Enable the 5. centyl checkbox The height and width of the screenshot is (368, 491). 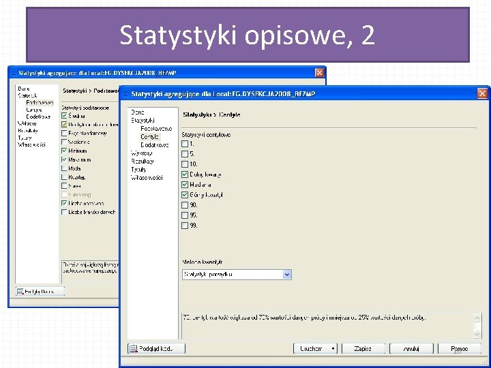tap(185, 154)
